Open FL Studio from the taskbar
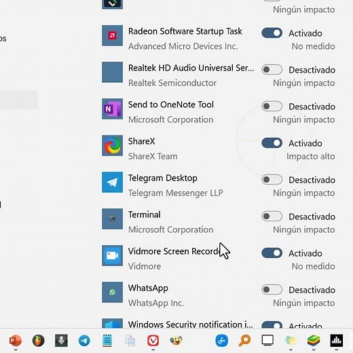This screenshot has width=353, height=353. (38, 341)
